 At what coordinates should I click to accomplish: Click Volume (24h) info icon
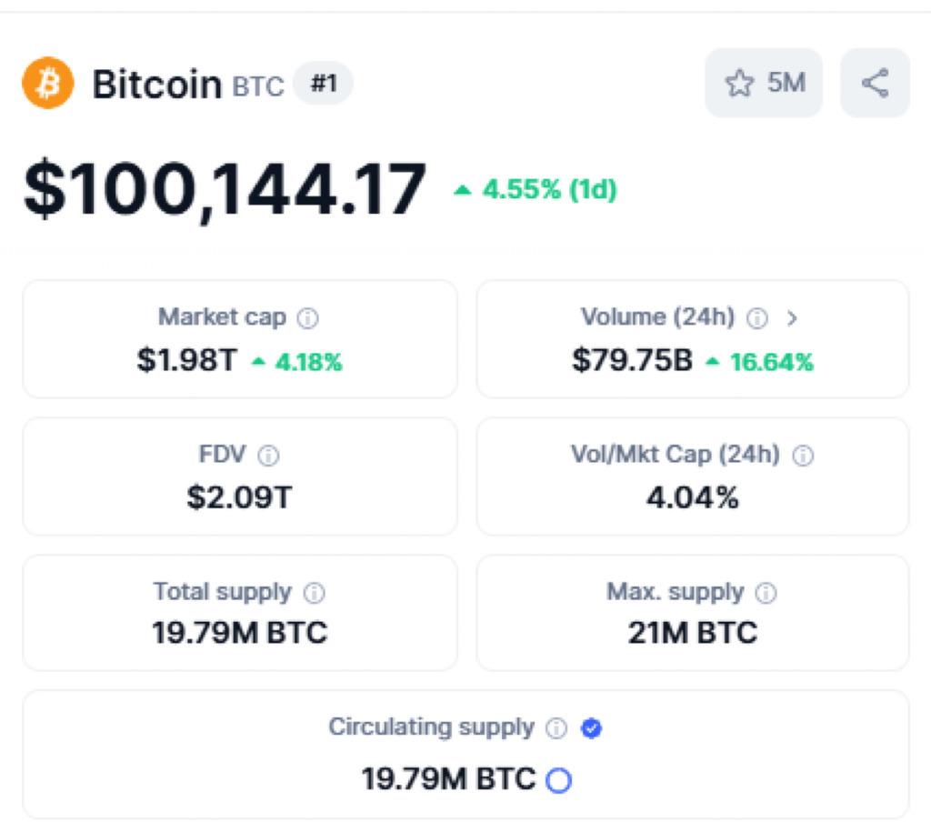coord(757,318)
